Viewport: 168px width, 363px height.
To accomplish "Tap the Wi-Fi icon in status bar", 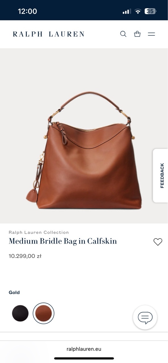I will 138,11.
